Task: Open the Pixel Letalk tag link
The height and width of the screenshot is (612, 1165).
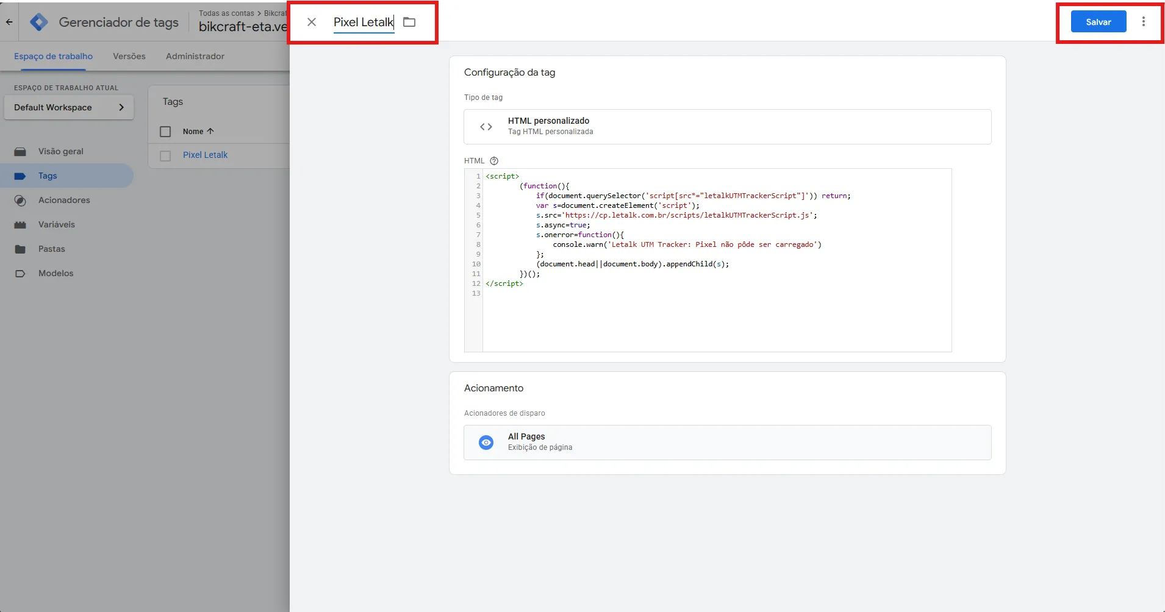Action: pos(205,155)
